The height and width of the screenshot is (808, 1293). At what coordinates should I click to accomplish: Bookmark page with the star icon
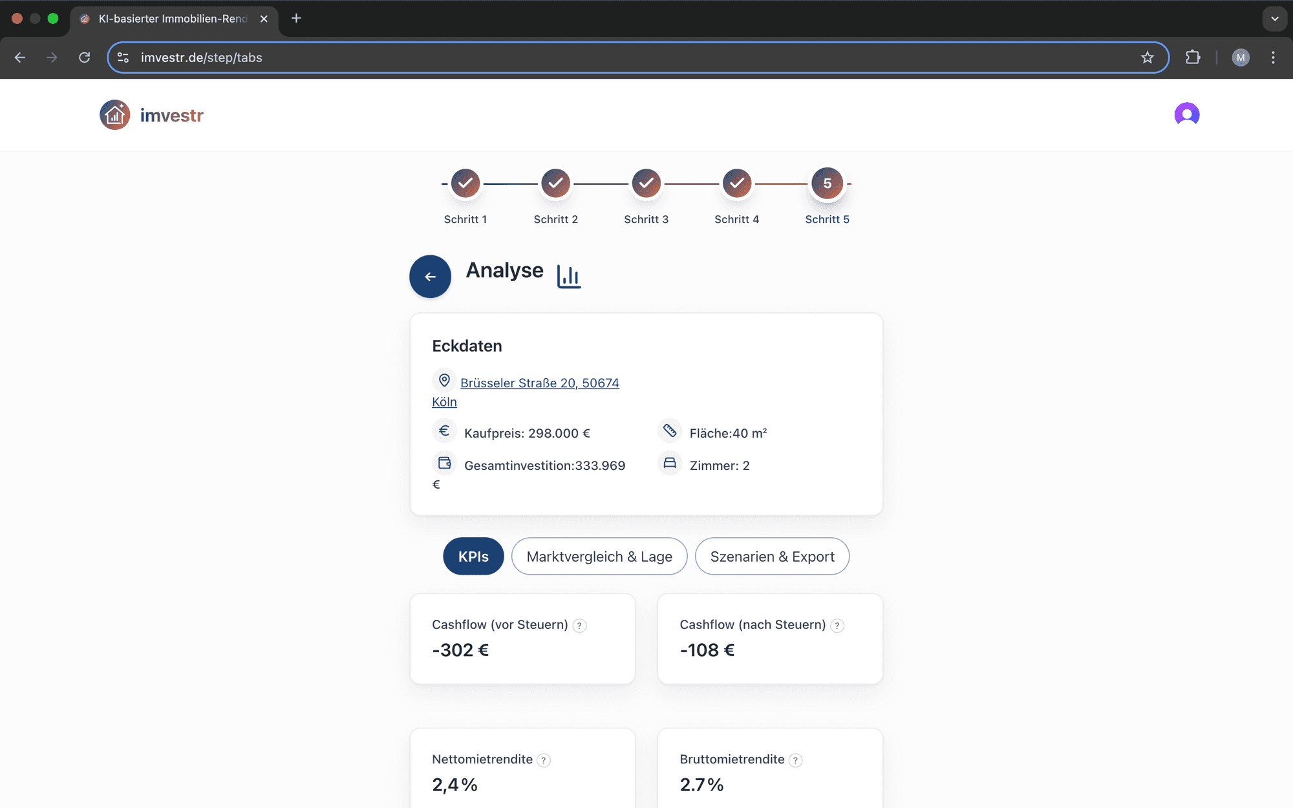[x=1147, y=58]
